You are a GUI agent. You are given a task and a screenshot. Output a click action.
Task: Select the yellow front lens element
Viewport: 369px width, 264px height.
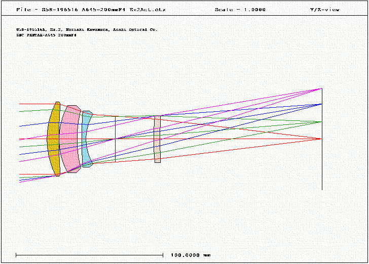click(54, 139)
